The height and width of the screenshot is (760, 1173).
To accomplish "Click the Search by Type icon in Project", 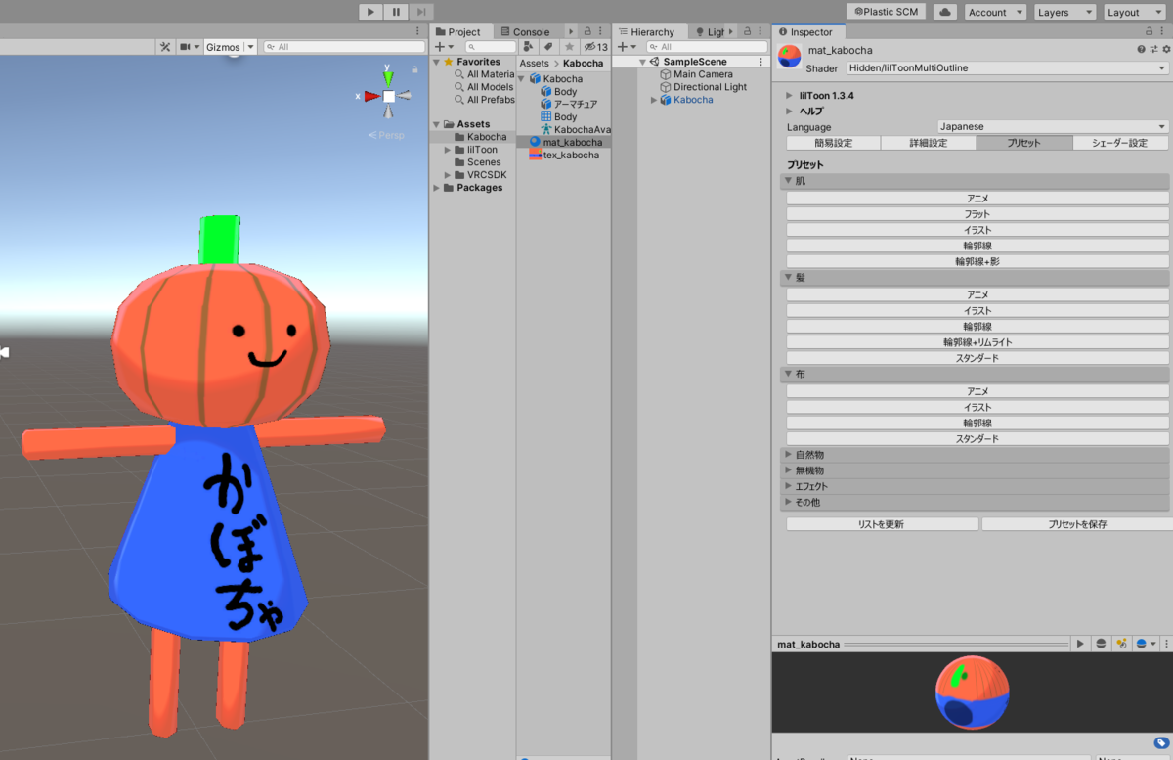I will pyautogui.click(x=529, y=47).
